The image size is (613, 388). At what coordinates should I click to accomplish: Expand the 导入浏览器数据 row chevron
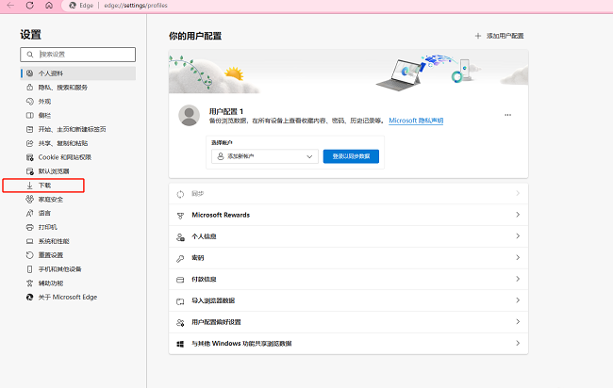pyautogui.click(x=518, y=301)
